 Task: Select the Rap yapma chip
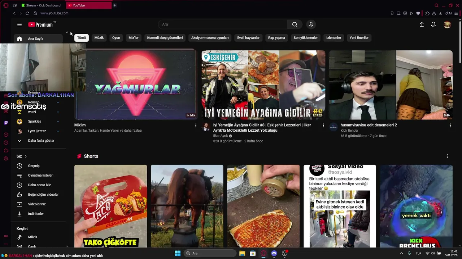coord(276,38)
